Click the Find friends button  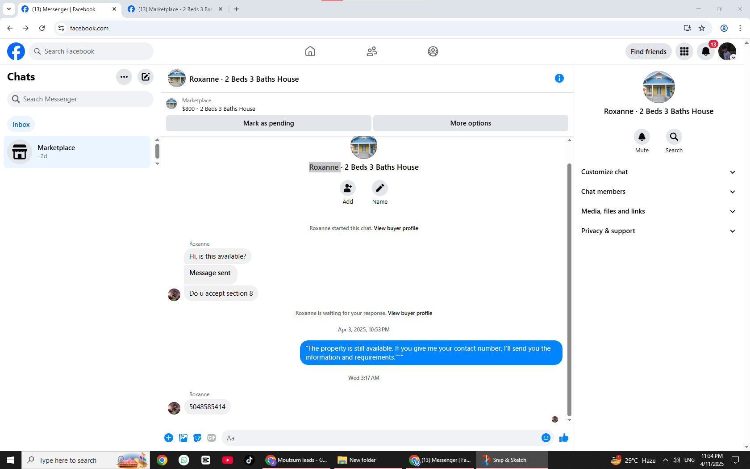pyautogui.click(x=649, y=51)
